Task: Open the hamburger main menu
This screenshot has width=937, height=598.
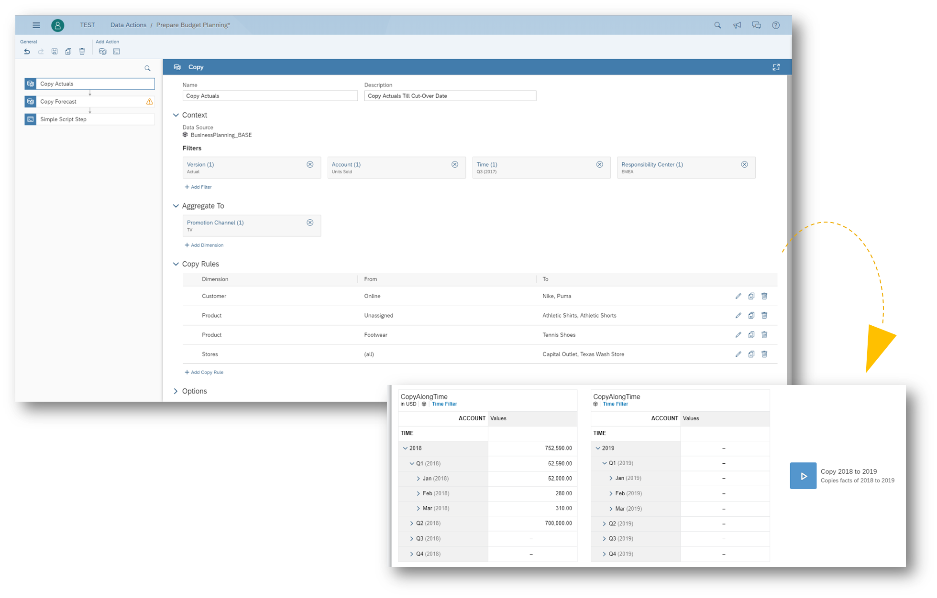Action: [36, 25]
